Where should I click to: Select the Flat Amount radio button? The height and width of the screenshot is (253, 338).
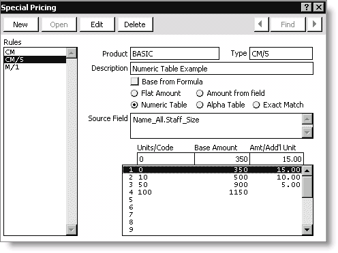134,93
